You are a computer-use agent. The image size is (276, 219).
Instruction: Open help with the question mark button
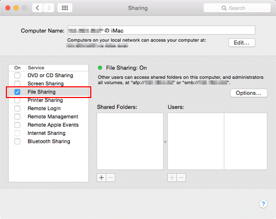[x=263, y=204]
